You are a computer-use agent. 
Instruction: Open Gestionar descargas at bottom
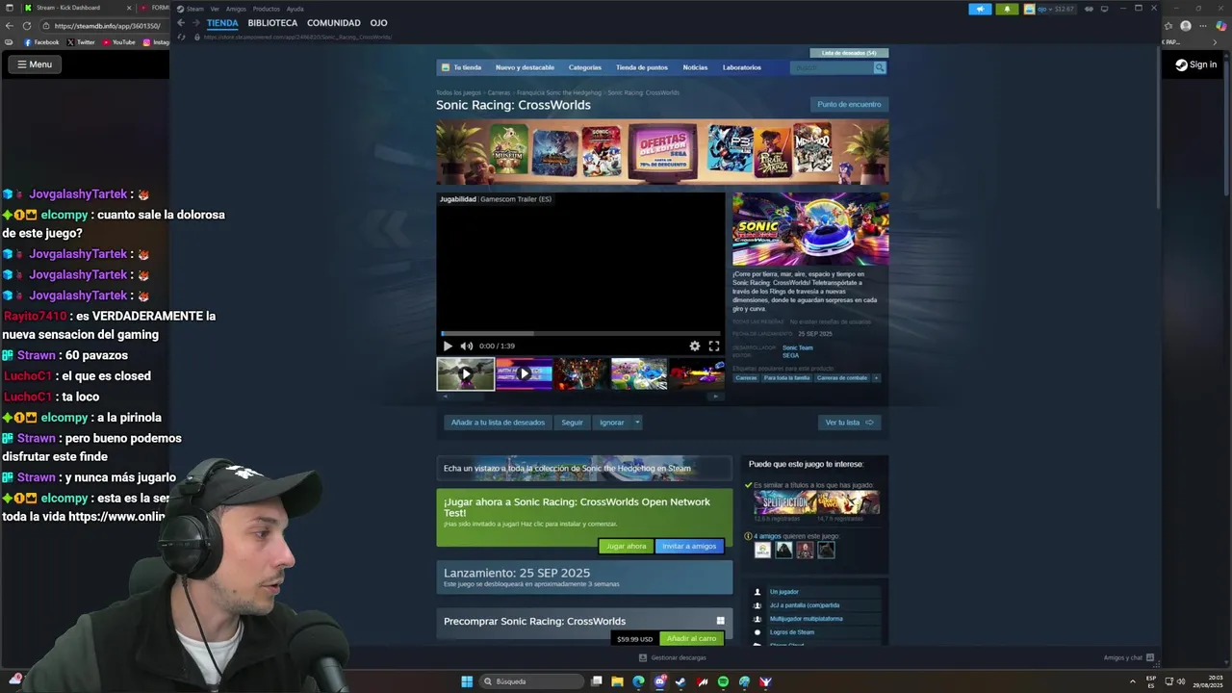click(673, 657)
